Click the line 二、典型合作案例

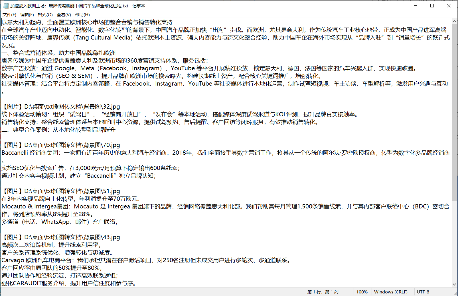tap(58, 130)
